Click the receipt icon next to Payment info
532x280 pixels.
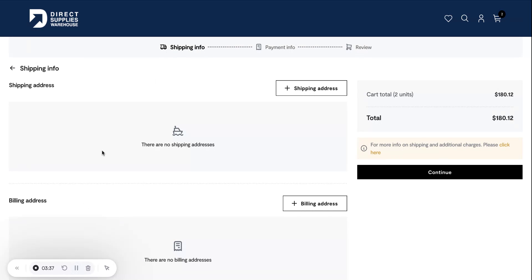[259, 47]
